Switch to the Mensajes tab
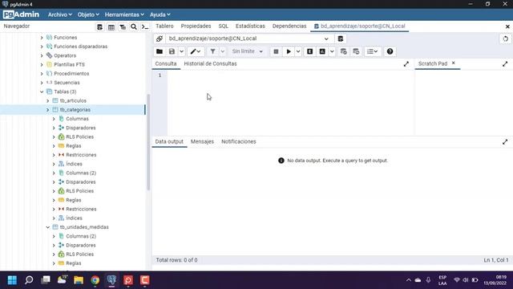 coord(202,141)
